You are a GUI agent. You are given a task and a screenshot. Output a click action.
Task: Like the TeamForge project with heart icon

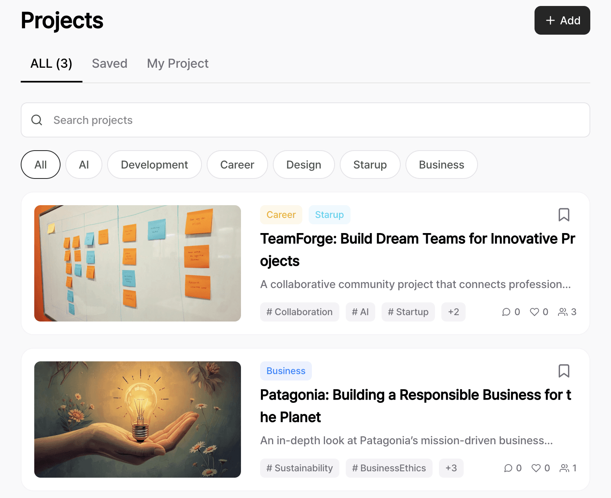[534, 312]
